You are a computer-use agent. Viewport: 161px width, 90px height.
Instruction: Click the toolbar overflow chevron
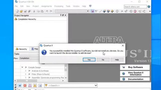tap(150, 11)
